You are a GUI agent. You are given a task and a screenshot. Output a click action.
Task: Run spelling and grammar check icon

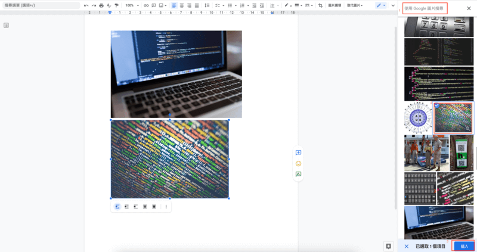point(109,5)
